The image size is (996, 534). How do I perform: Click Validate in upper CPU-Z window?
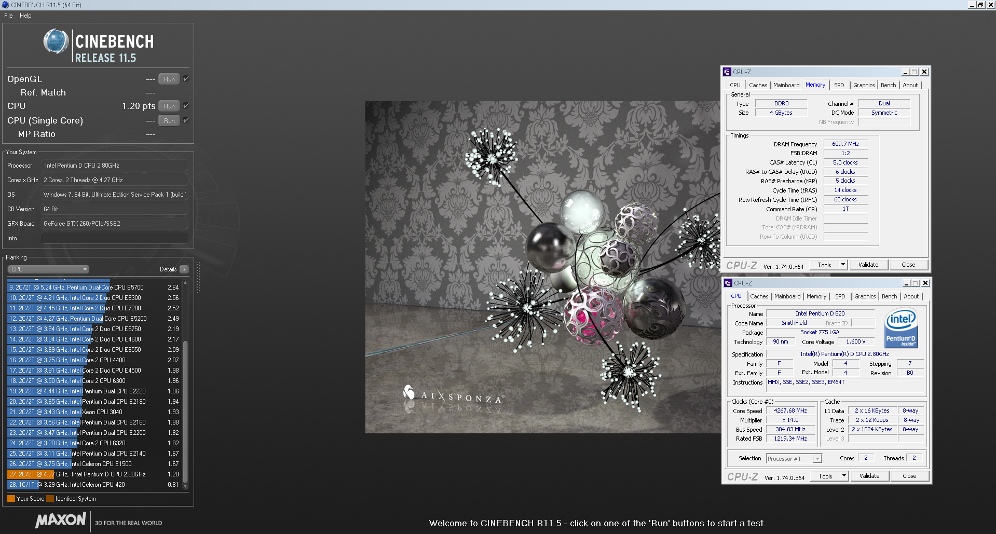coord(868,265)
